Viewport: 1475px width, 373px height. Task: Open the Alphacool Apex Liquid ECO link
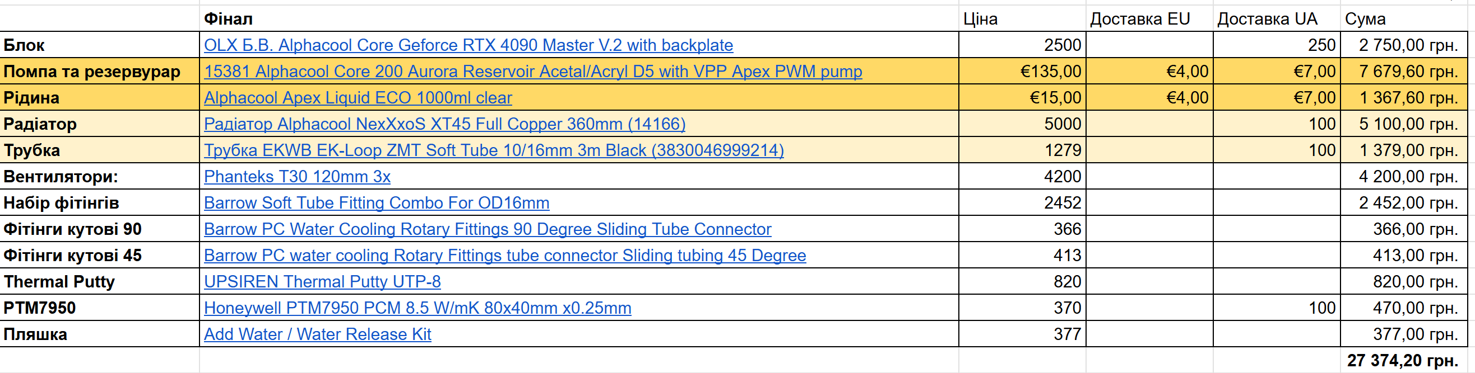tap(358, 98)
